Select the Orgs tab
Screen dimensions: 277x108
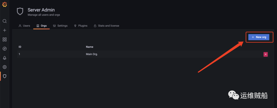[42, 26]
